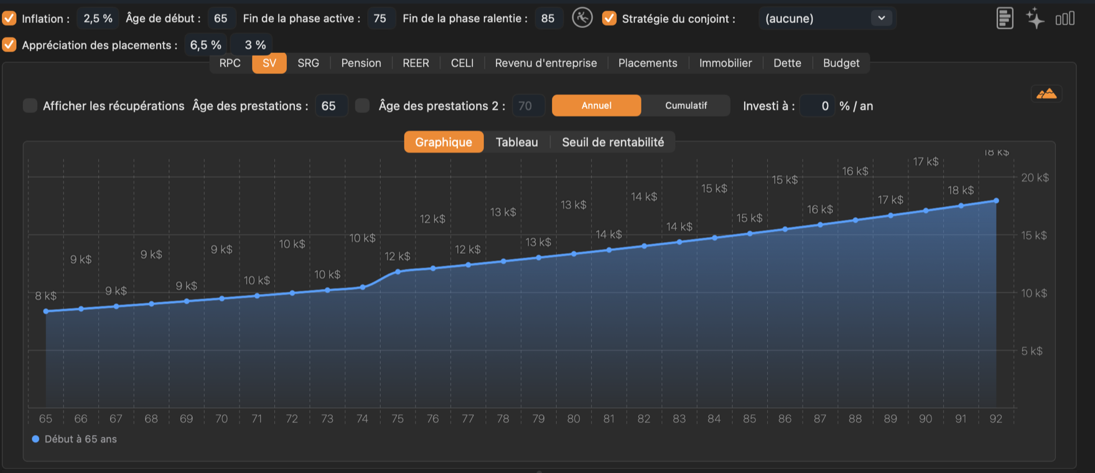Click the Inflation 2,5 % field
The height and width of the screenshot is (473, 1095).
pos(98,18)
